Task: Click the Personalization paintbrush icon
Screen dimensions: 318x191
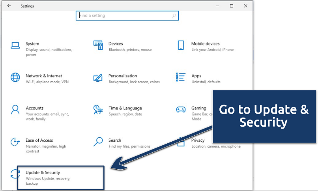Action: coord(98,77)
